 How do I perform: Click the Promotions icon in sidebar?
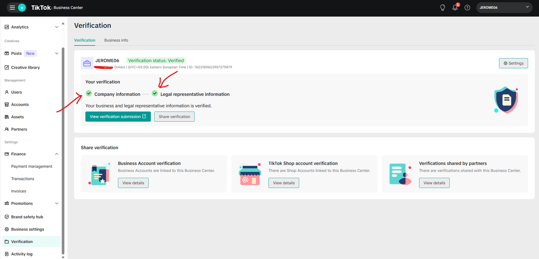7,203
